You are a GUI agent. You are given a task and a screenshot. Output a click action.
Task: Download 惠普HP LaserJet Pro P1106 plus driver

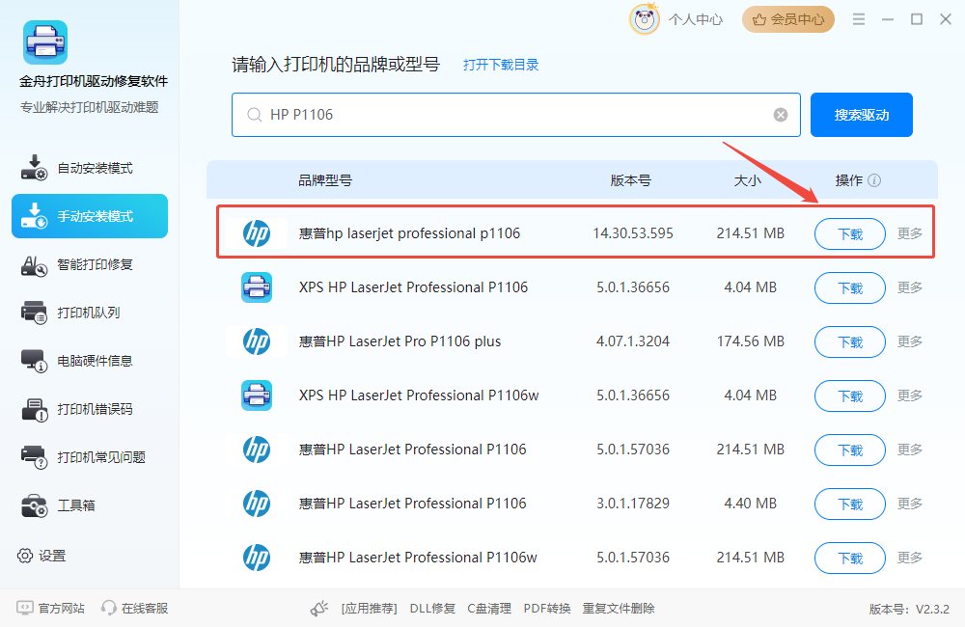pos(850,341)
